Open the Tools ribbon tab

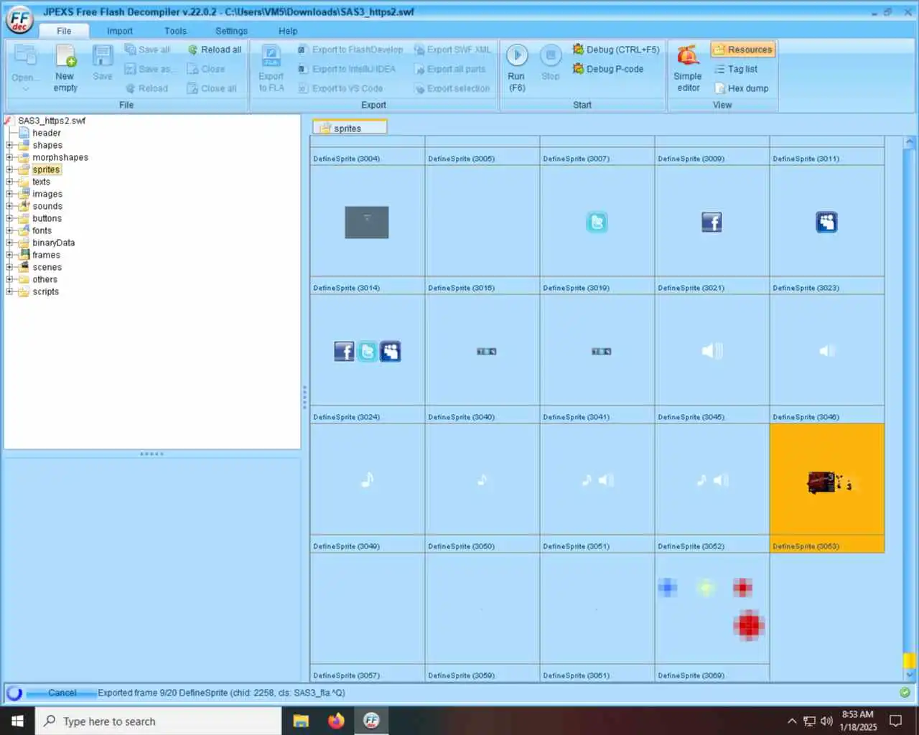pyautogui.click(x=175, y=31)
